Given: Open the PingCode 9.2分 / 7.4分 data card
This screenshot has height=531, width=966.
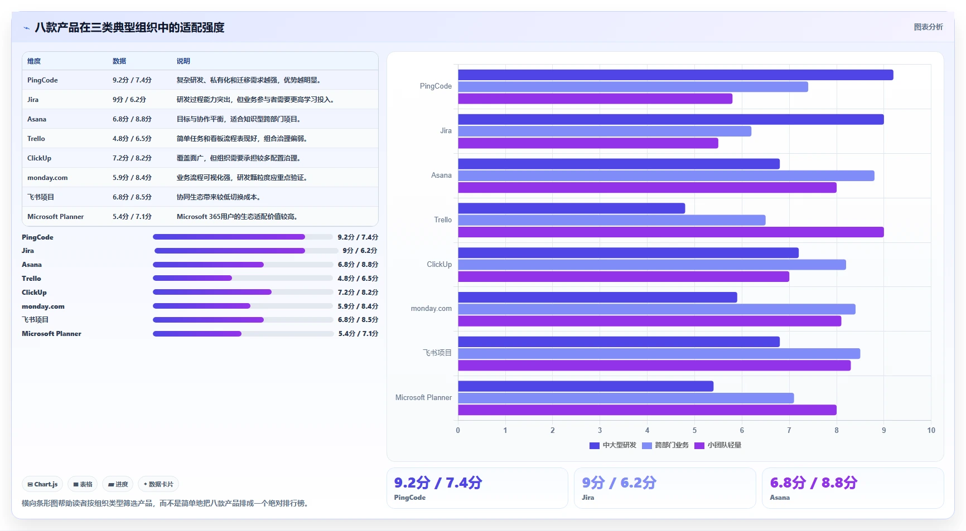Looking at the screenshot, I should [x=477, y=488].
